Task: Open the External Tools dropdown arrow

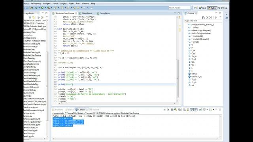Action: [51, 8]
